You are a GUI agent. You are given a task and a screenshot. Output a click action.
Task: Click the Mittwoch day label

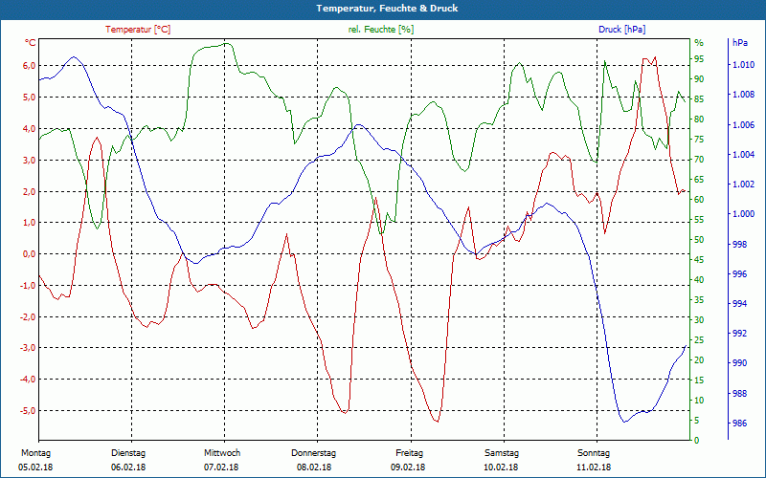(222, 453)
